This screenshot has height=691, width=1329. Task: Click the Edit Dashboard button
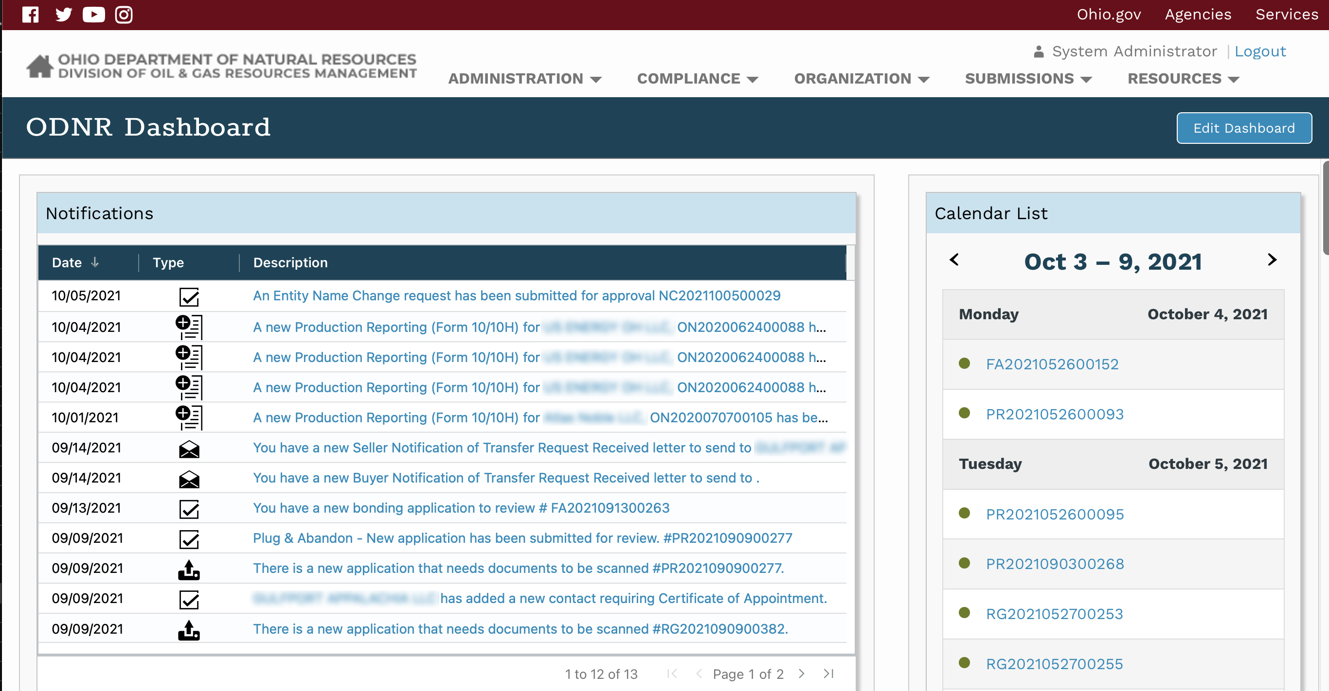coord(1244,128)
